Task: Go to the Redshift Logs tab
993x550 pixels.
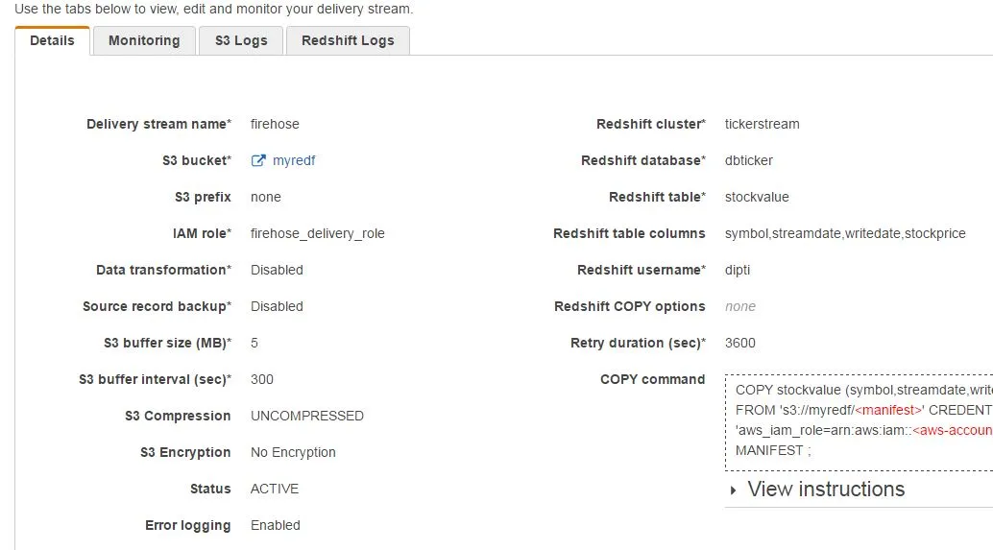Action: (348, 40)
